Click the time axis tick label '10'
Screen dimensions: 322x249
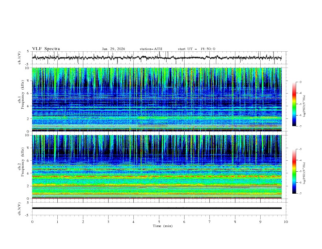286,222
